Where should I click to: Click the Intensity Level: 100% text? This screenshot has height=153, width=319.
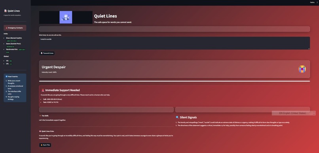49,72
